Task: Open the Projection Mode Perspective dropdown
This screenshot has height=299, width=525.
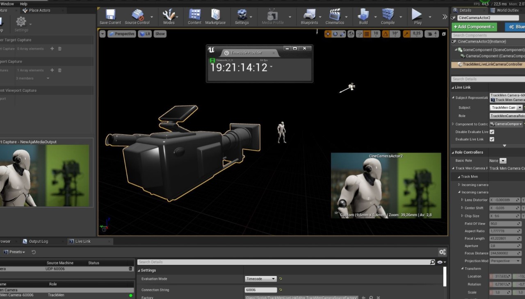Action: point(505,261)
